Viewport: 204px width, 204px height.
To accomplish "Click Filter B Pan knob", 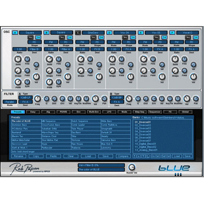I will (x=196, y=99).
